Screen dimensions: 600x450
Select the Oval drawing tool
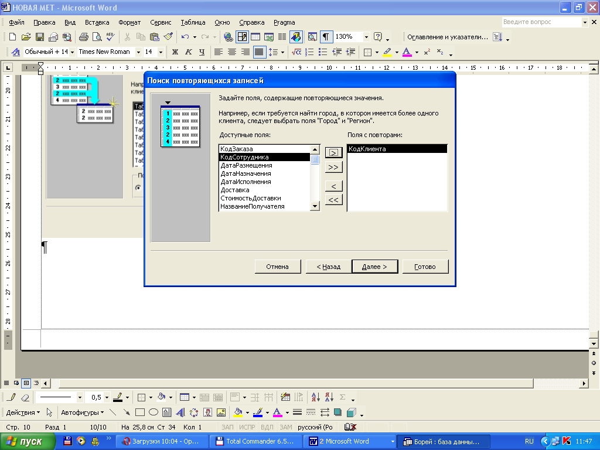(x=154, y=412)
